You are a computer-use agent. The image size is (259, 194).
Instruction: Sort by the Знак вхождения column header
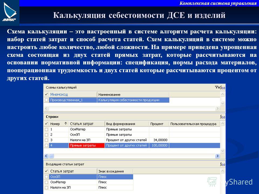click(x=115, y=171)
